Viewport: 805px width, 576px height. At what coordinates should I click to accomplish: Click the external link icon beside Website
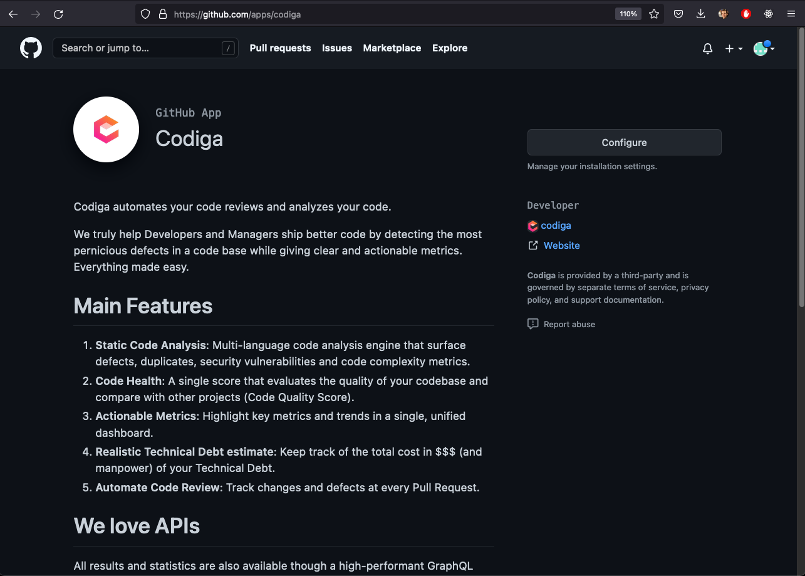[x=533, y=246]
